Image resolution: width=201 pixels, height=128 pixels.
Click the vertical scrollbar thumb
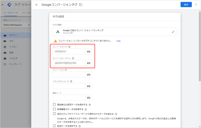(x=199, y=47)
